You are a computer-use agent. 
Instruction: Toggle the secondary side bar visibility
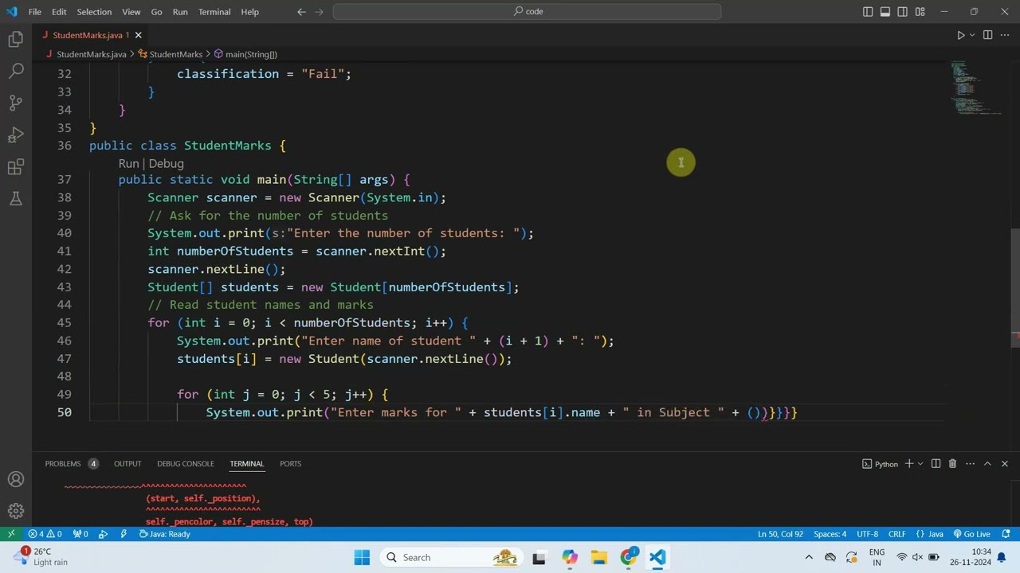point(903,11)
